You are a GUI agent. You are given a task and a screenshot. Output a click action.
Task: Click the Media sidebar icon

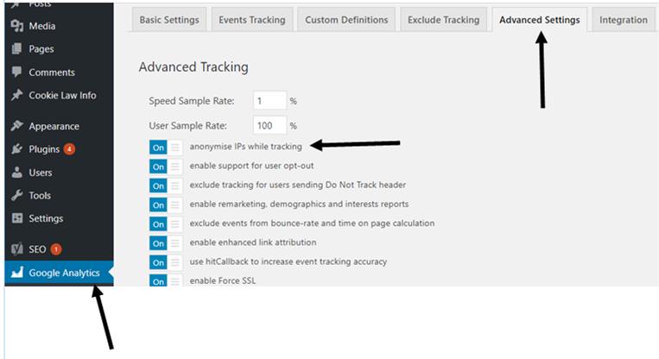pyautogui.click(x=17, y=26)
